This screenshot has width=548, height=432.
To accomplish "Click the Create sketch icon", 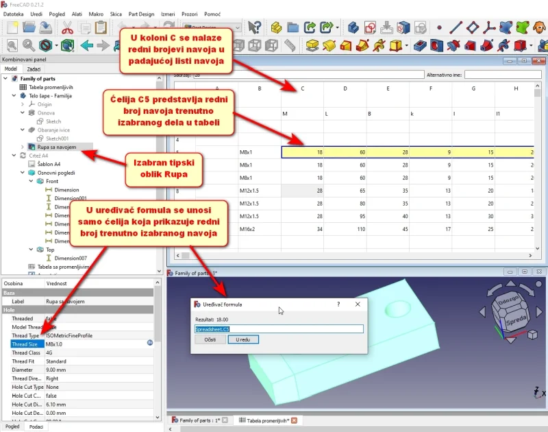I will (x=371, y=28).
